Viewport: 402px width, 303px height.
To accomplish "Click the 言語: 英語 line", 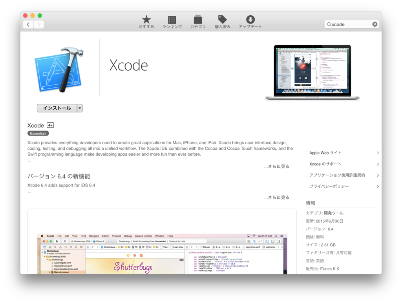I will [315, 261].
